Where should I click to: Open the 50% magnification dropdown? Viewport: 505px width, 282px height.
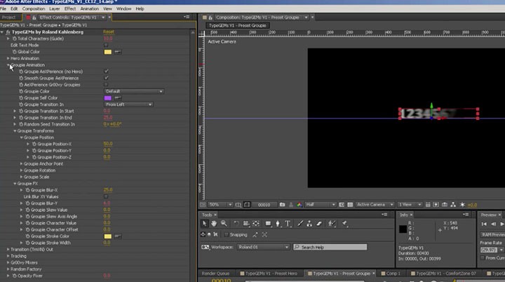[220, 205]
